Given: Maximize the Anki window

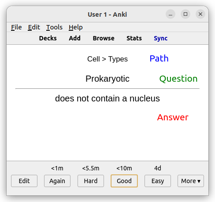Looking at the screenshot, I should tap(185, 14).
